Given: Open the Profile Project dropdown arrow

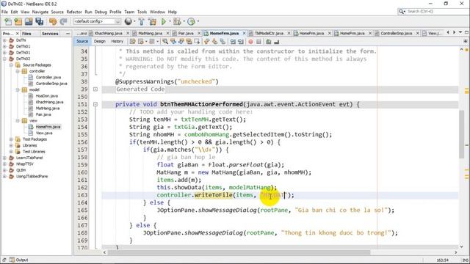Looking at the screenshot, I should coord(198,21).
